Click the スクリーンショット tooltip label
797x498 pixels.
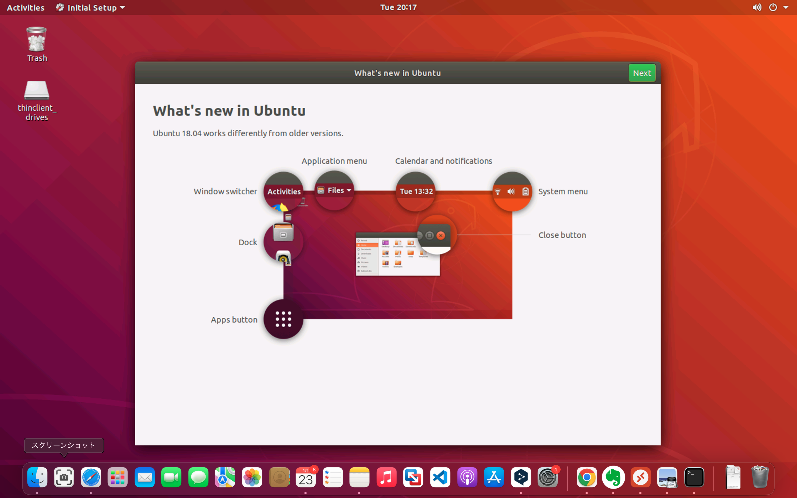(63, 445)
